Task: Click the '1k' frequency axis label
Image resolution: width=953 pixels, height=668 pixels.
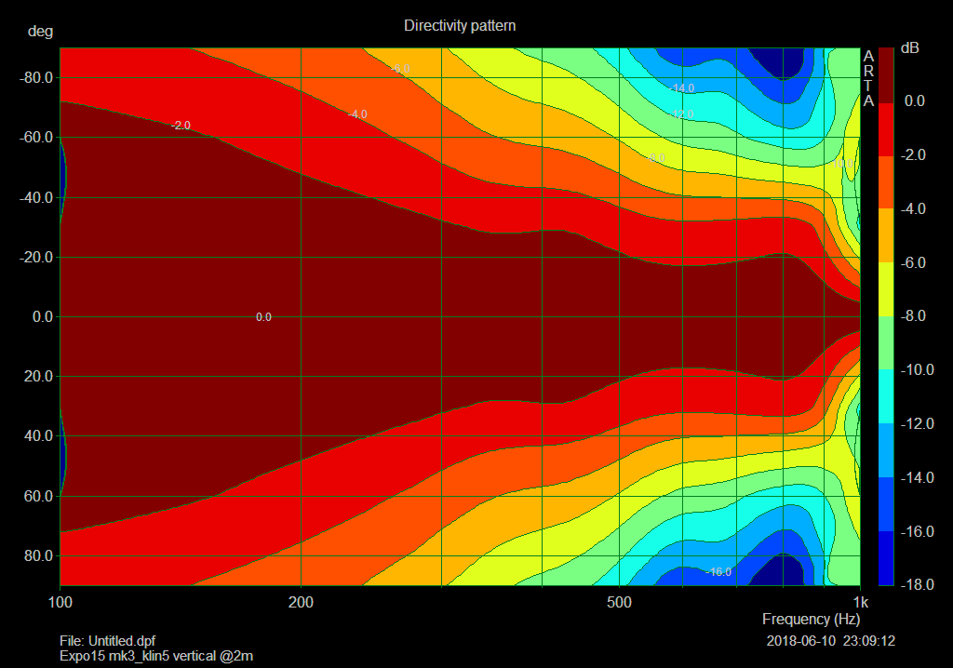Action: (x=860, y=602)
